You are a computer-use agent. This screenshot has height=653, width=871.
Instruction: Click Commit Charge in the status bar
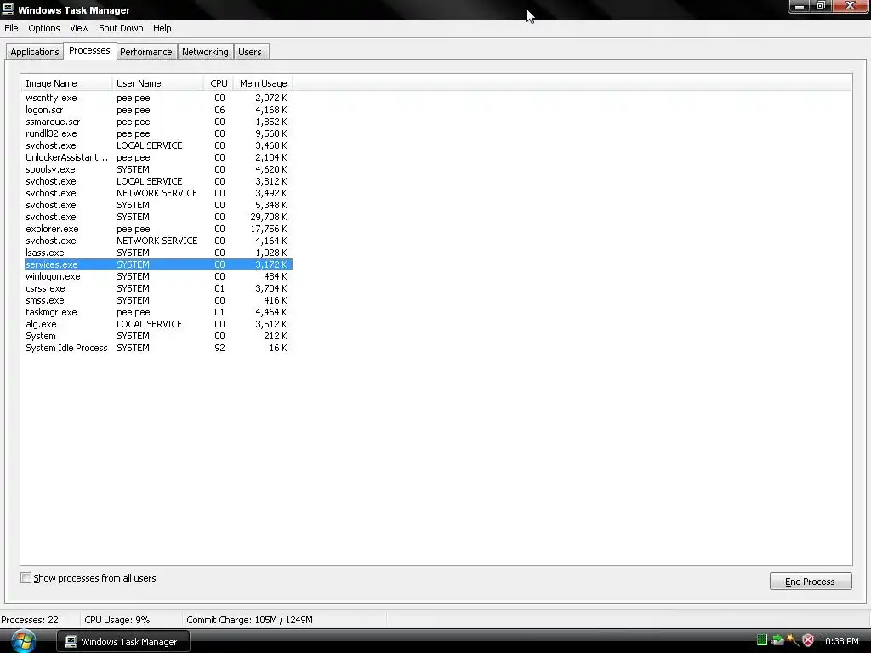click(250, 620)
